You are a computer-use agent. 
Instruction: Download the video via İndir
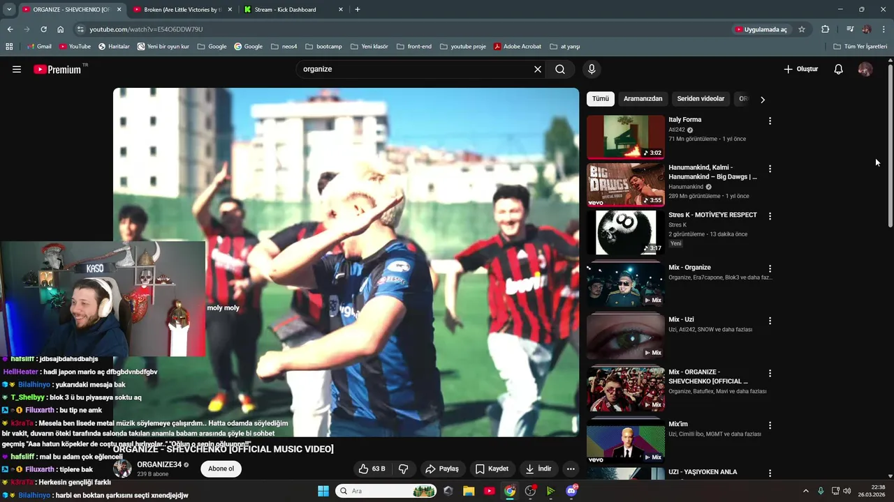[x=538, y=469]
